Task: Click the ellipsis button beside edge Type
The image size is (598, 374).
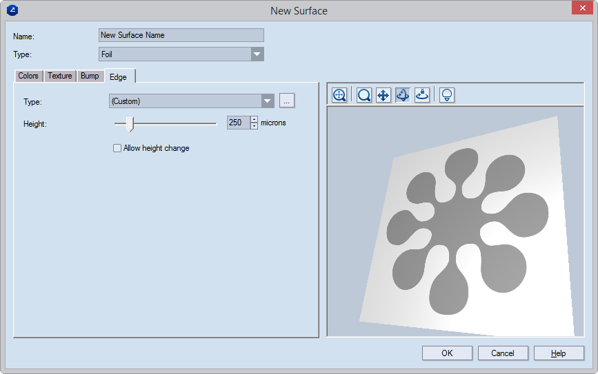Action: (287, 101)
